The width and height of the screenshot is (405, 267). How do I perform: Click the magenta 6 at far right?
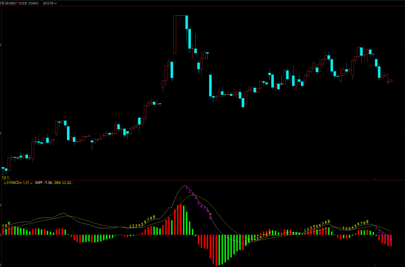point(391,239)
